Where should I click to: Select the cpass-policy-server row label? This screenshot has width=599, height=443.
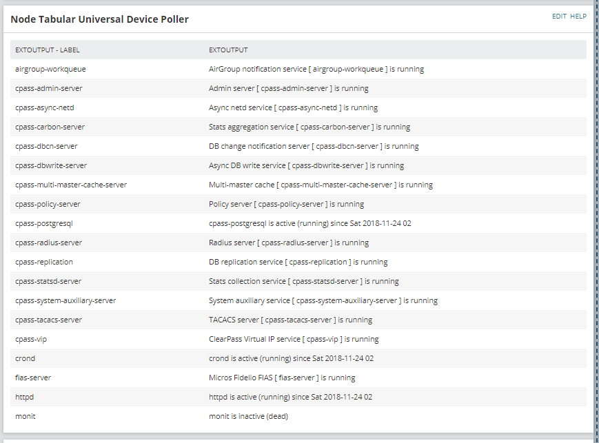tap(48, 204)
